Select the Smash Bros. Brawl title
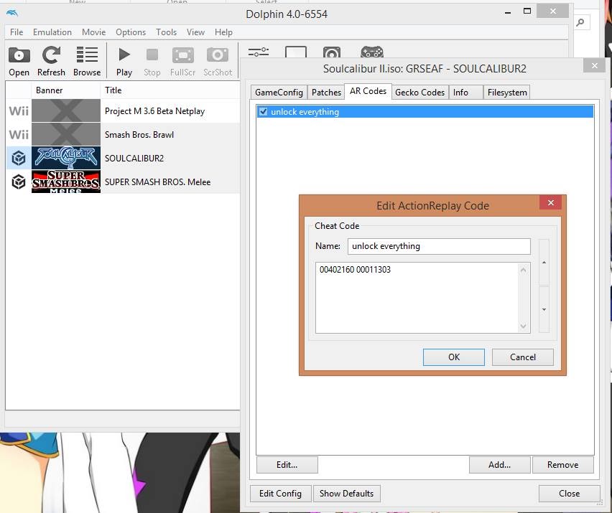Image resolution: width=612 pixels, height=513 pixels. point(139,135)
